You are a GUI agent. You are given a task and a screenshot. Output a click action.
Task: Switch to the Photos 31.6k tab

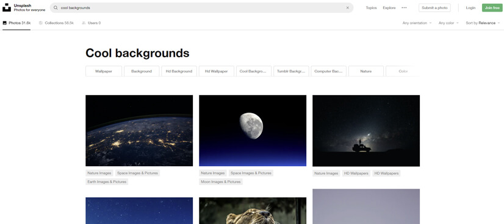(x=16, y=23)
